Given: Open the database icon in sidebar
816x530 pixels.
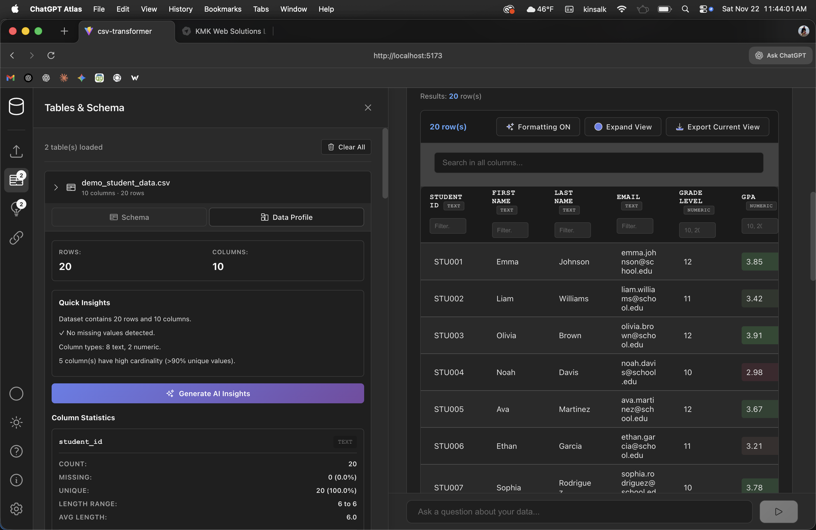Looking at the screenshot, I should (16, 106).
